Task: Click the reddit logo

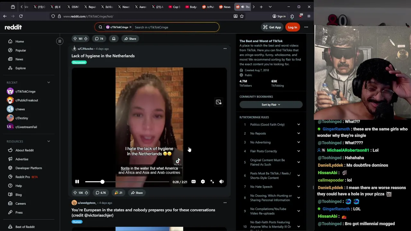Action: (13, 27)
